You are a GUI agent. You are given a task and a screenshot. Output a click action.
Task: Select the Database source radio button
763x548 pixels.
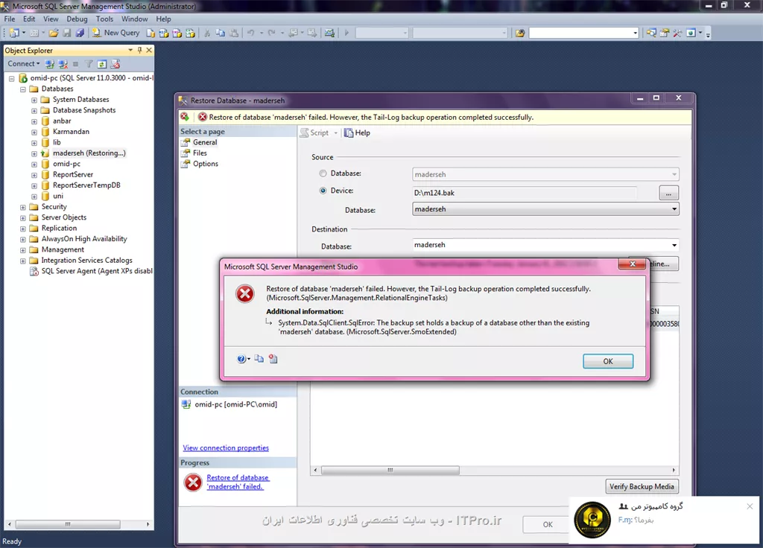click(x=323, y=173)
